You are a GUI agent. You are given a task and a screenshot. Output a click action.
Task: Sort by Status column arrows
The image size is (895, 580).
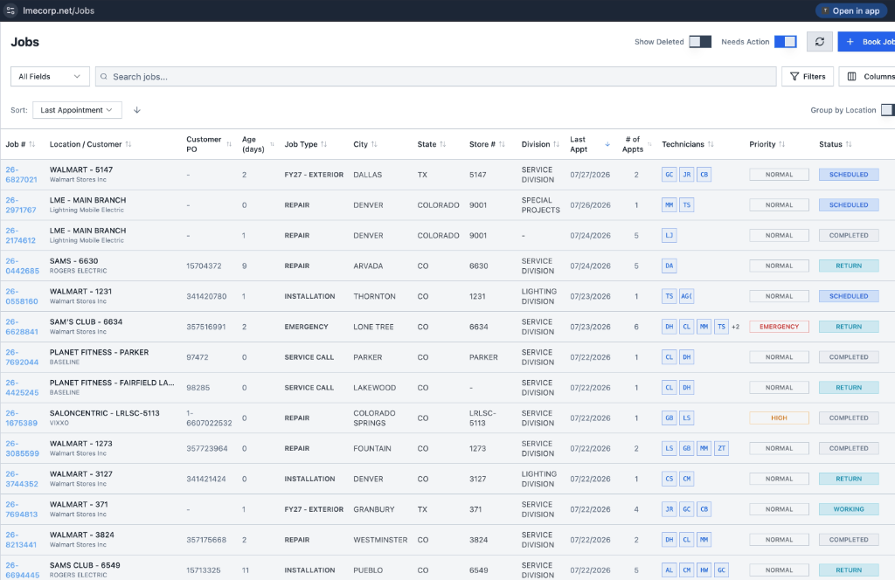(x=849, y=144)
